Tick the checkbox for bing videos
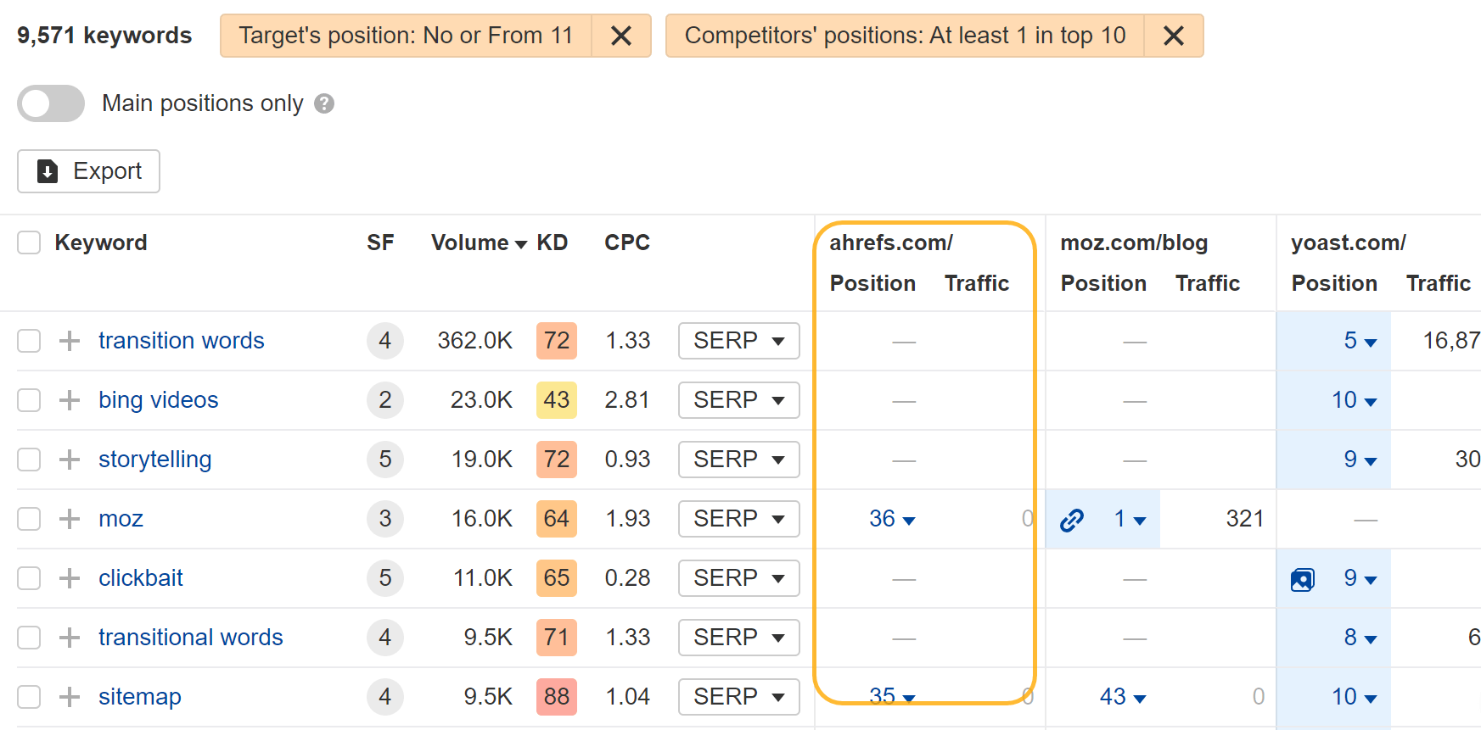 pos(29,400)
